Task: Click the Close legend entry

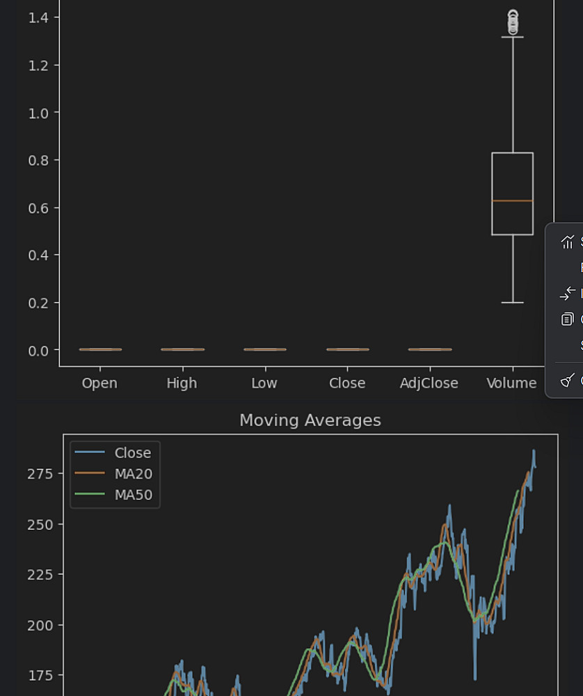Action: point(132,453)
